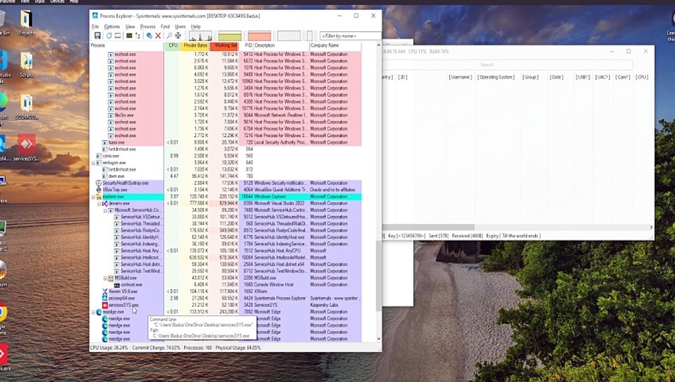
Task: Click the MSBuild.exe process icon
Action: point(110,278)
